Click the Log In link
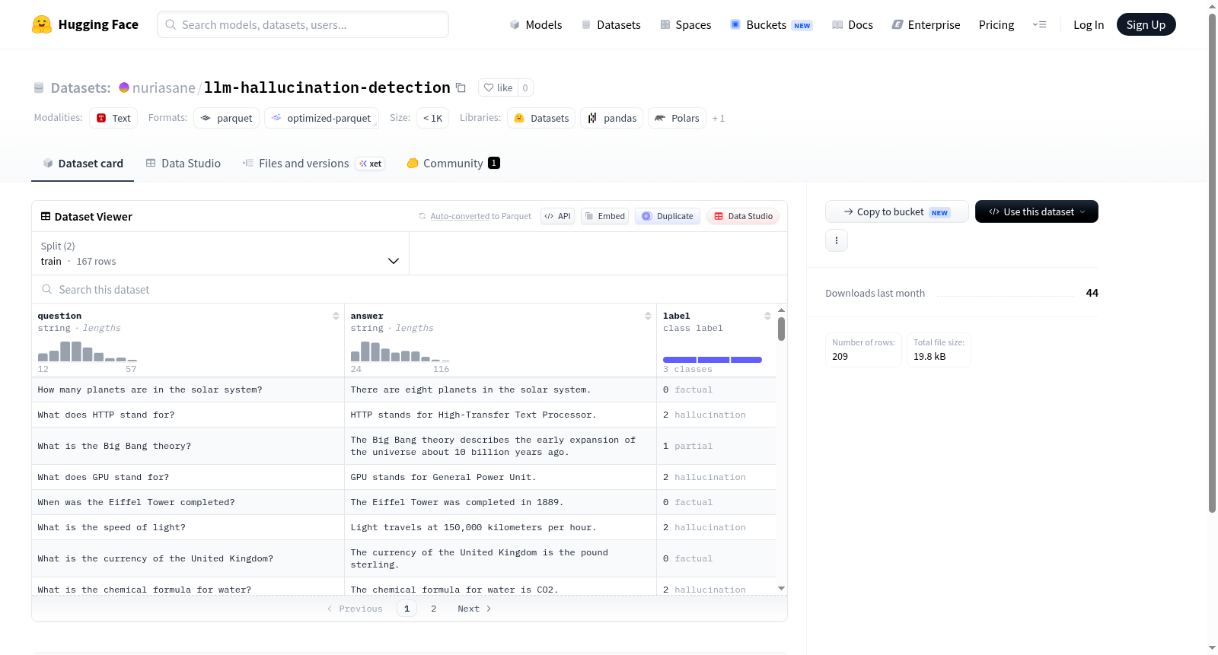 tap(1089, 24)
